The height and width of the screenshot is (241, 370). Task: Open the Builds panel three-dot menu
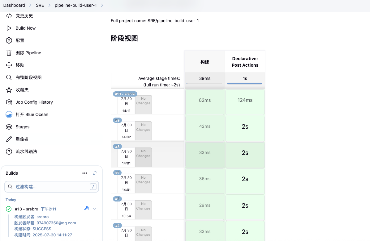point(85,173)
